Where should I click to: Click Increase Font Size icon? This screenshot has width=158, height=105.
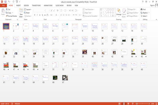coord(52,11)
